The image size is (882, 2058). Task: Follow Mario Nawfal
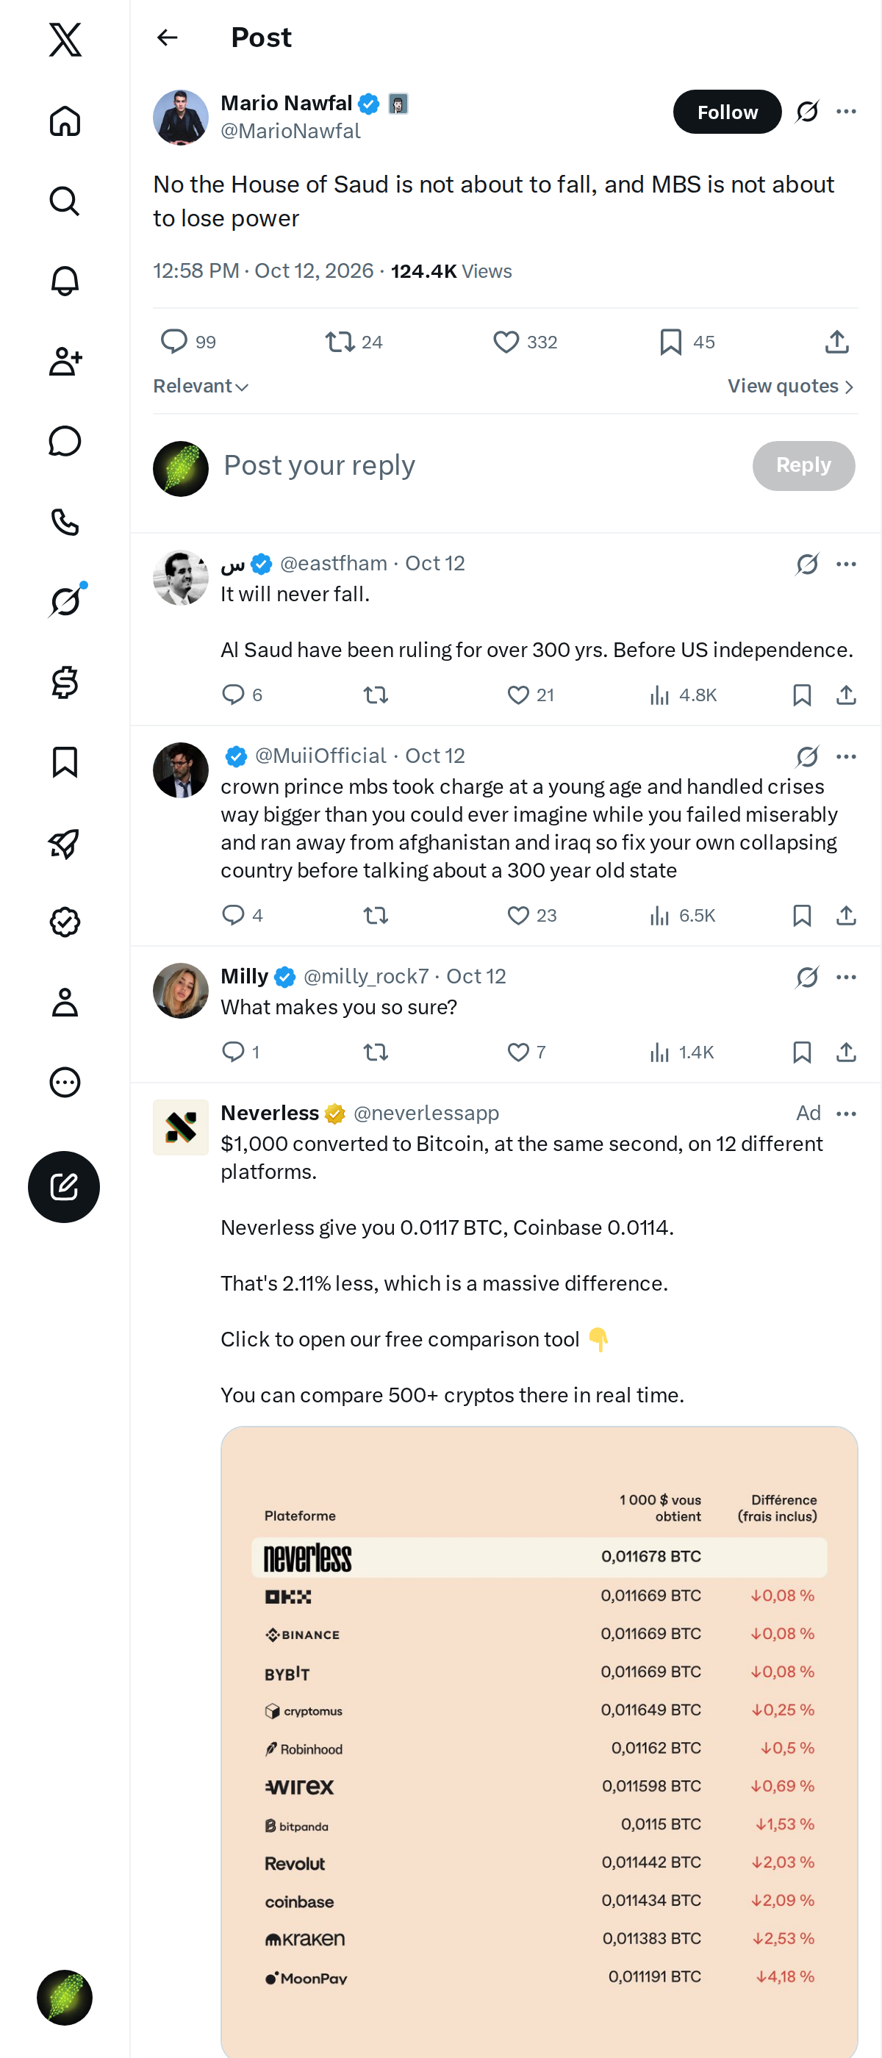tap(727, 112)
